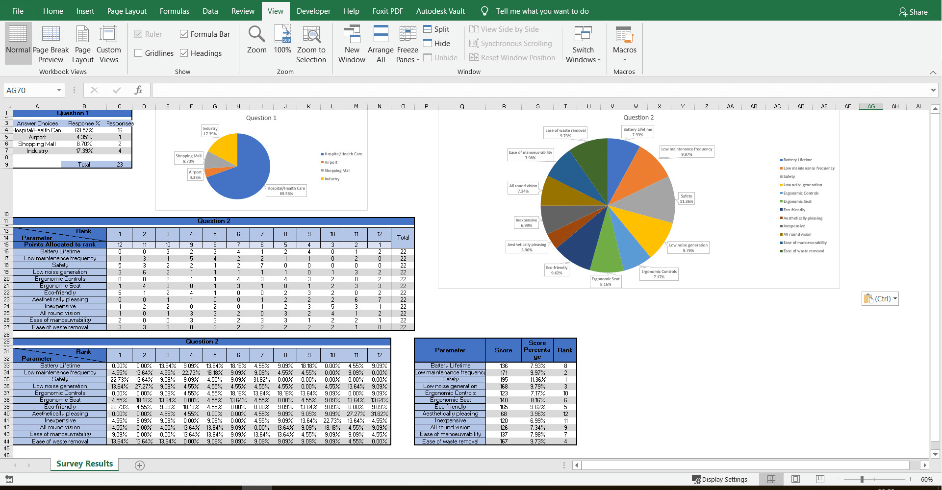Select the Survey Results sheet tab

point(84,464)
